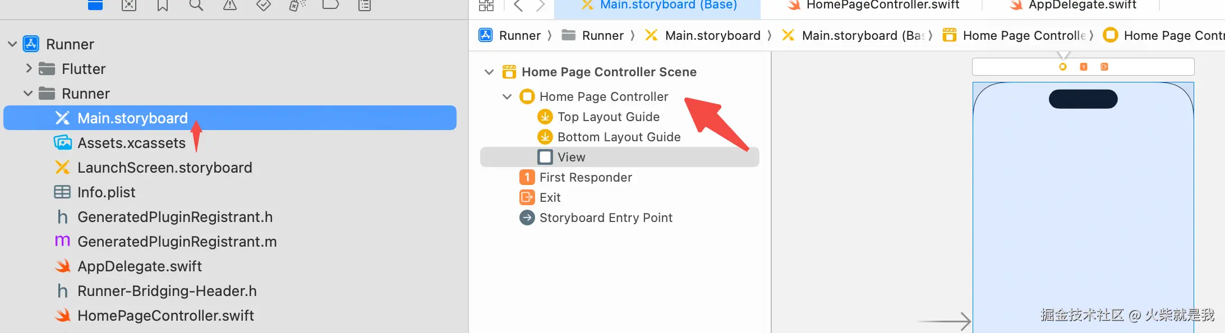Open the Source Control navigator
1225x333 pixels.
[x=129, y=6]
